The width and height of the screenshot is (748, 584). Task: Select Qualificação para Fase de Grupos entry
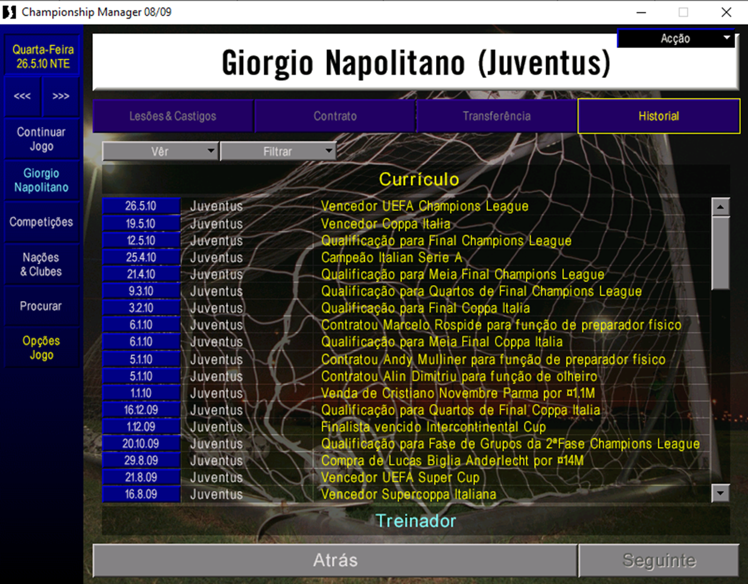[x=510, y=443]
